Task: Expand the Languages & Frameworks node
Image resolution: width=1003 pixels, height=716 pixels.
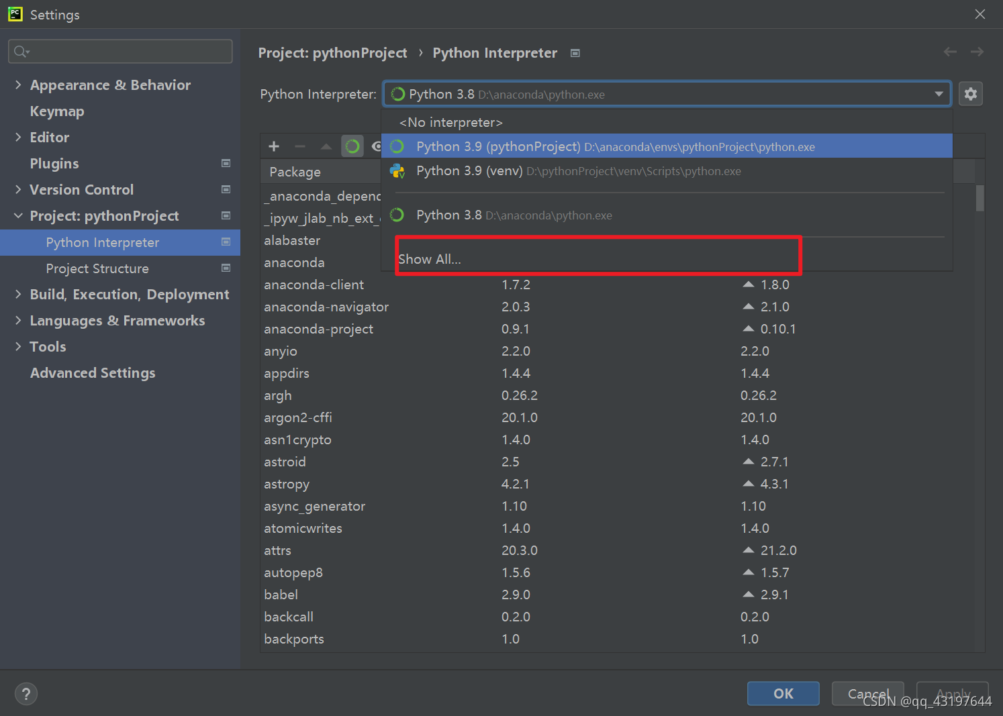Action: 18,320
